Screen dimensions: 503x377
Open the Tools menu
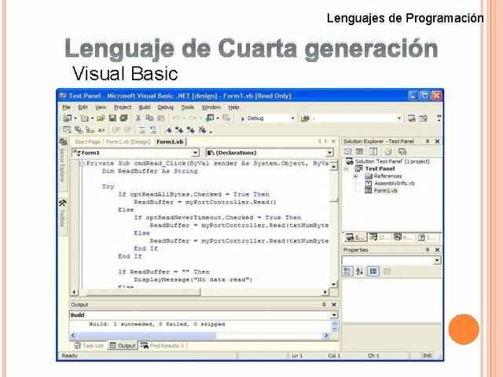[x=187, y=107]
